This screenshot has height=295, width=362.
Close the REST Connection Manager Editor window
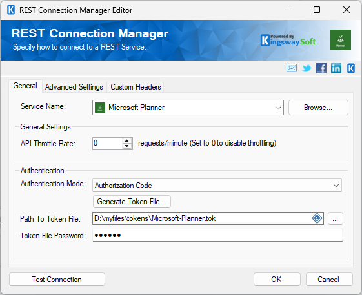(347, 10)
